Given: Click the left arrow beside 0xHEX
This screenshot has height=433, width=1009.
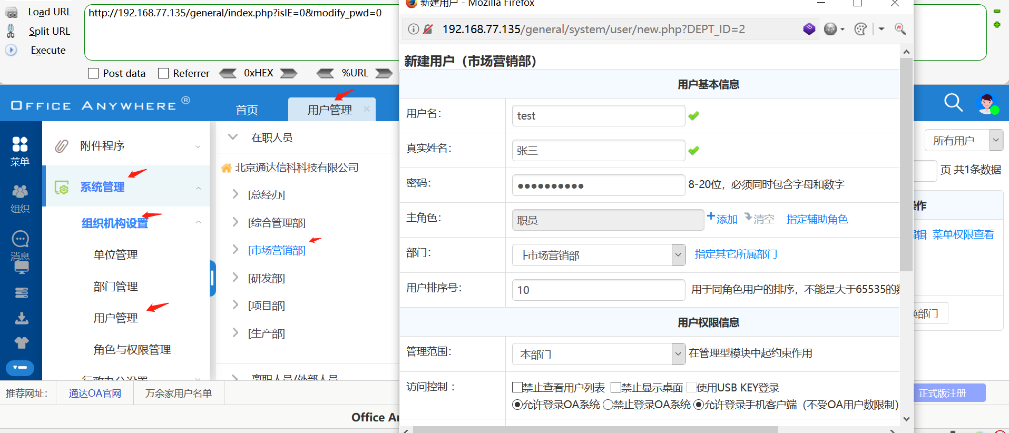Looking at the screenshot, I should (x=228, y=73).
